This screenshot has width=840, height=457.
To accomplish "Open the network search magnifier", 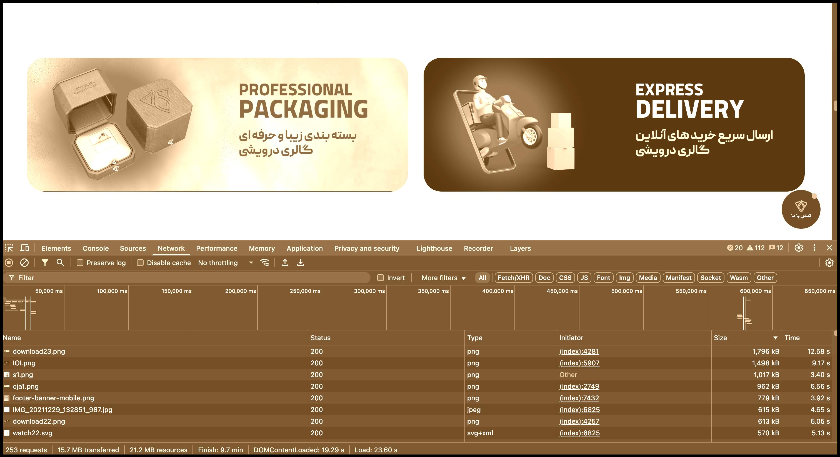I will (60, 263).
